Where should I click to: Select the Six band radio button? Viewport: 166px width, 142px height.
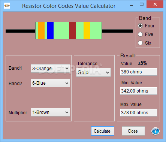click(140, 43)
